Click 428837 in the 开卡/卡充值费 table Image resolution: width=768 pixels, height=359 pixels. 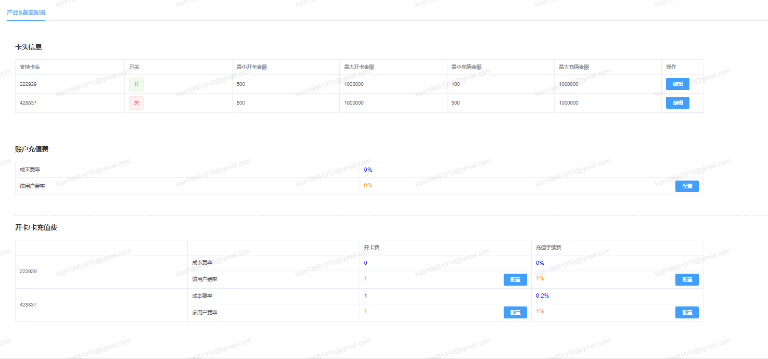(28, 304)
